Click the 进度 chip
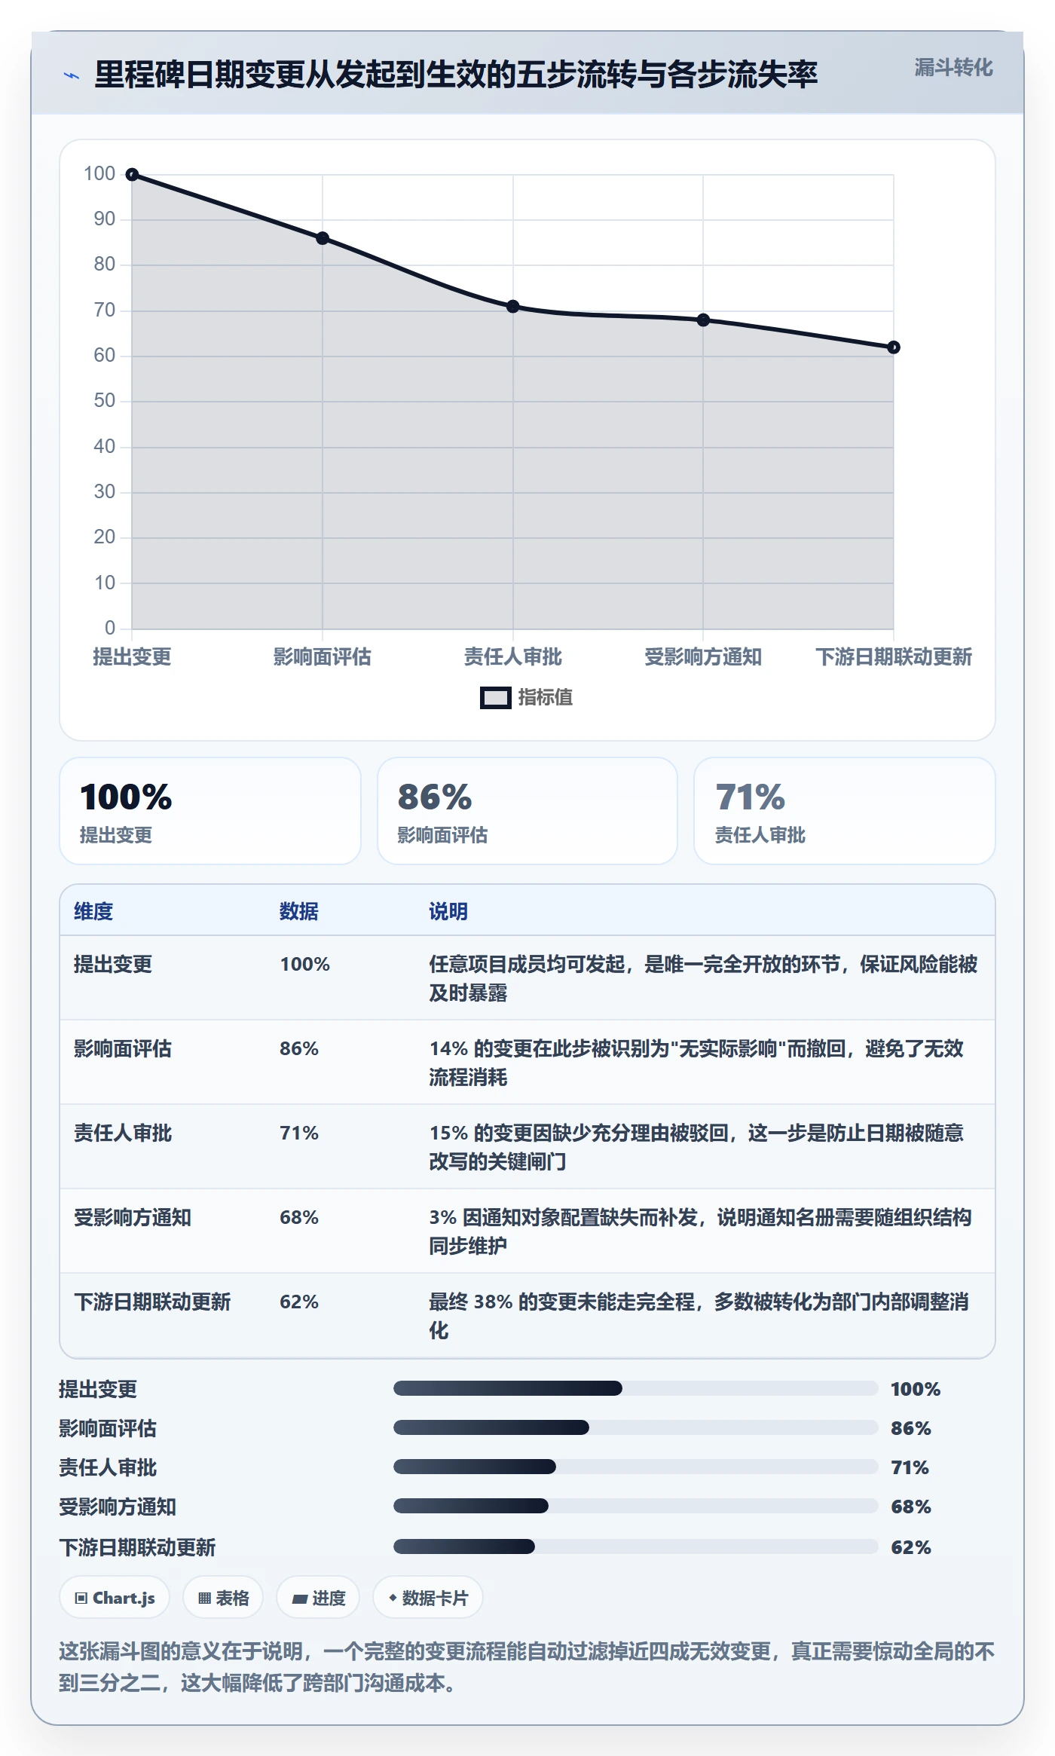 318,1598
